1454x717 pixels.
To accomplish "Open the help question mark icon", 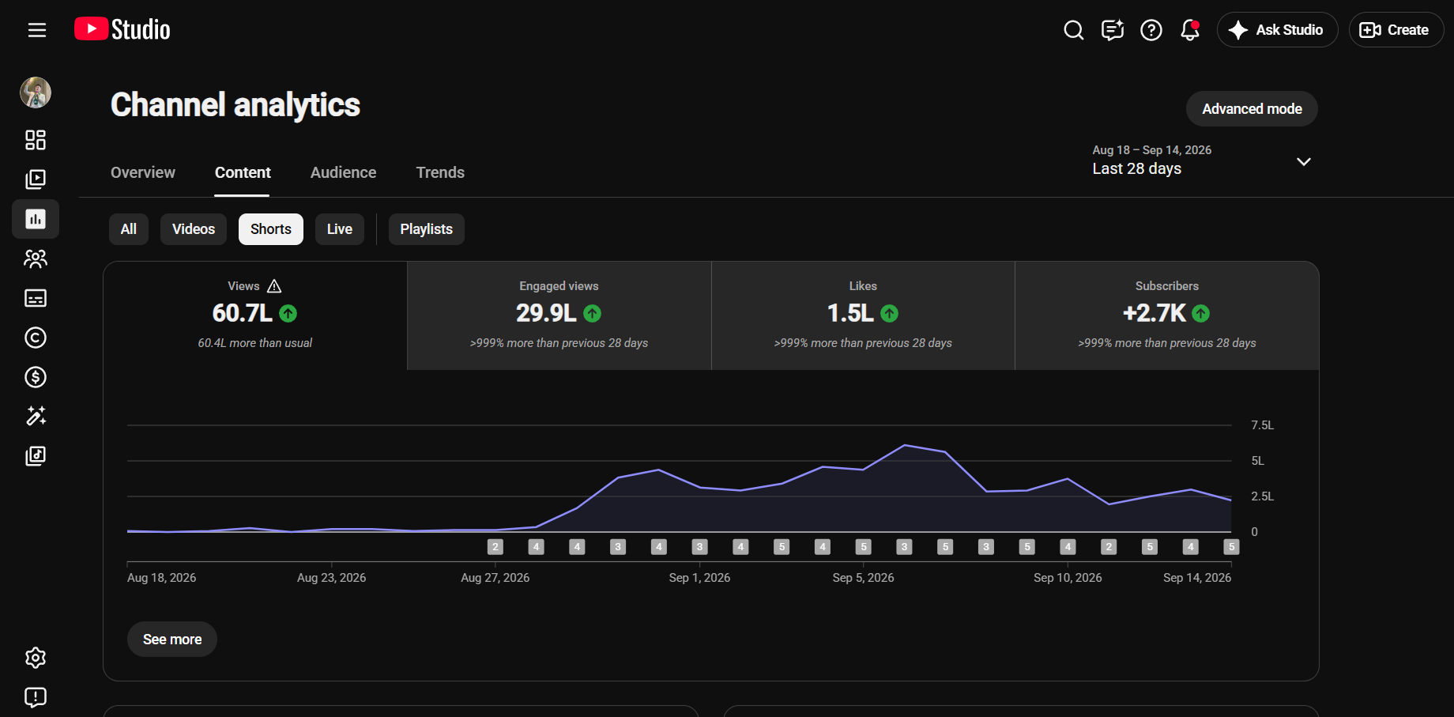I will pos(1151,30).
